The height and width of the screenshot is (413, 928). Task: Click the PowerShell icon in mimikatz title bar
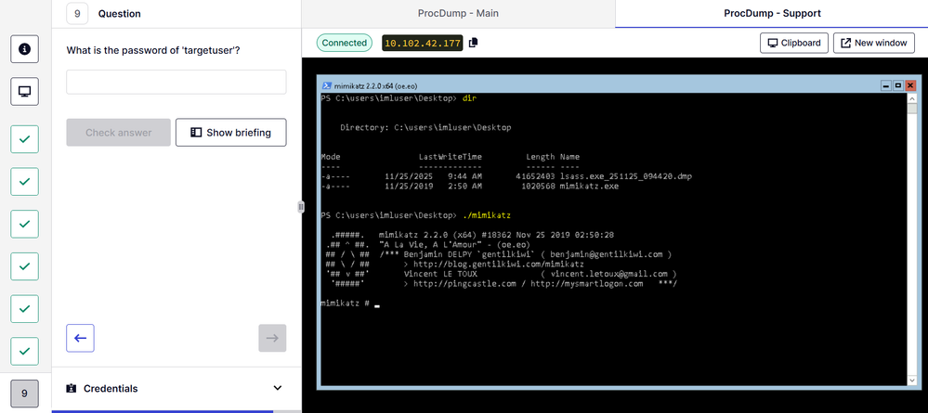[325, 84]
